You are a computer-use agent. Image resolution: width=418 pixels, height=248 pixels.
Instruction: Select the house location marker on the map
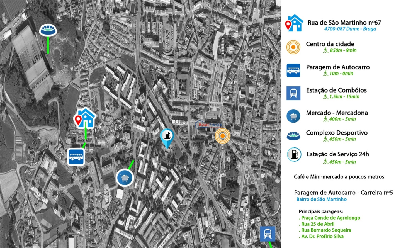[x=85, y=118]
